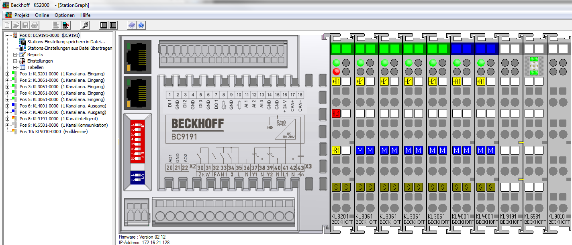Click the grey terminal icon of Pos 9

point(14,125)
